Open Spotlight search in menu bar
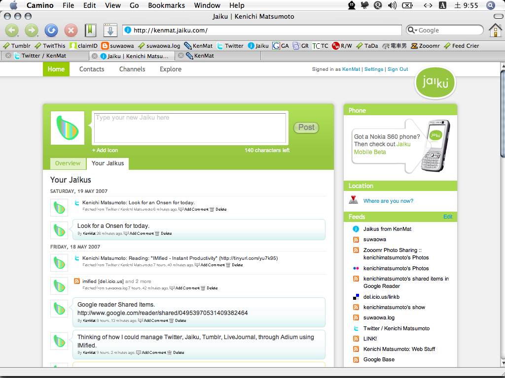Image resolution: width=505 pixels, height=378 pixels. (491, 5)
